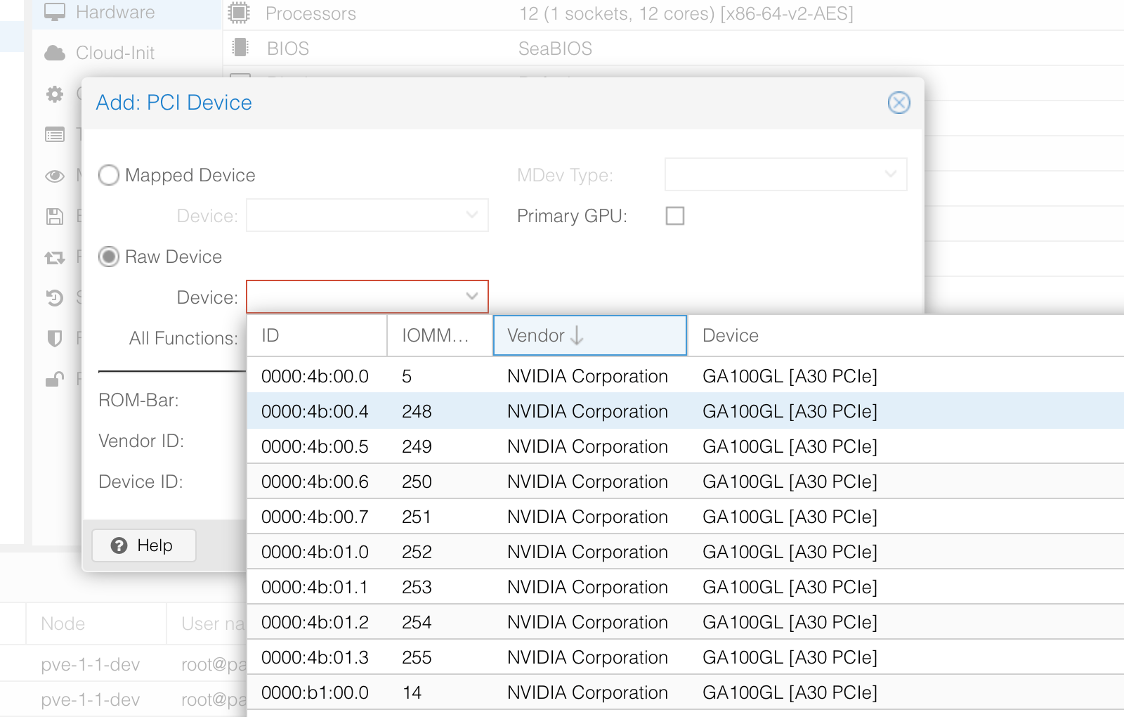The width and height of the screenshot is (1124, 717).
Task: Sort by the IOMMU Group column header
Action: [x=440, y=335]
